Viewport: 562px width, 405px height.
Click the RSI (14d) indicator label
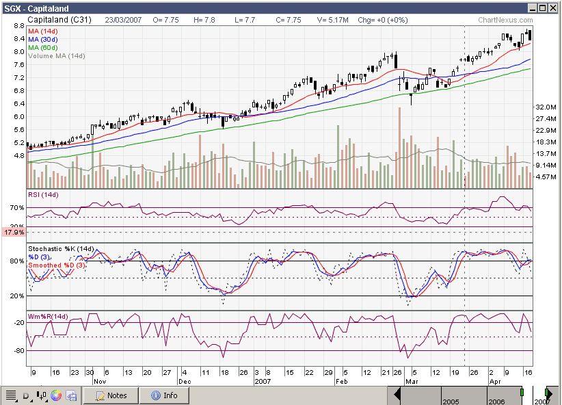pyautogui.click(x=43, y=195)
